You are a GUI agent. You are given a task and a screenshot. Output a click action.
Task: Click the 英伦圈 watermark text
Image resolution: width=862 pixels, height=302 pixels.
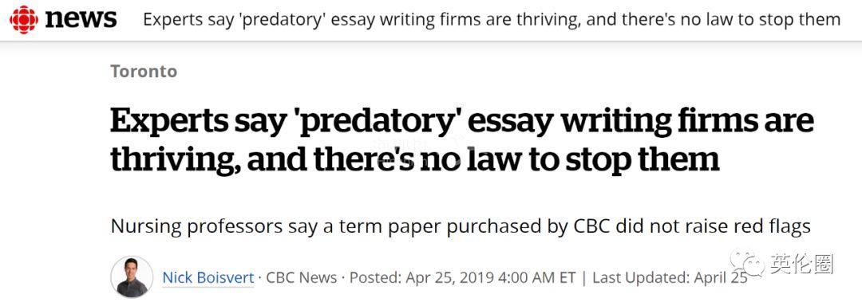pyautogui.click(x=801, y=264)
